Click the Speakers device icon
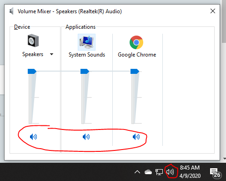This screenshot has height=181, width=226. pyautogui.click(x=33, y=41)
